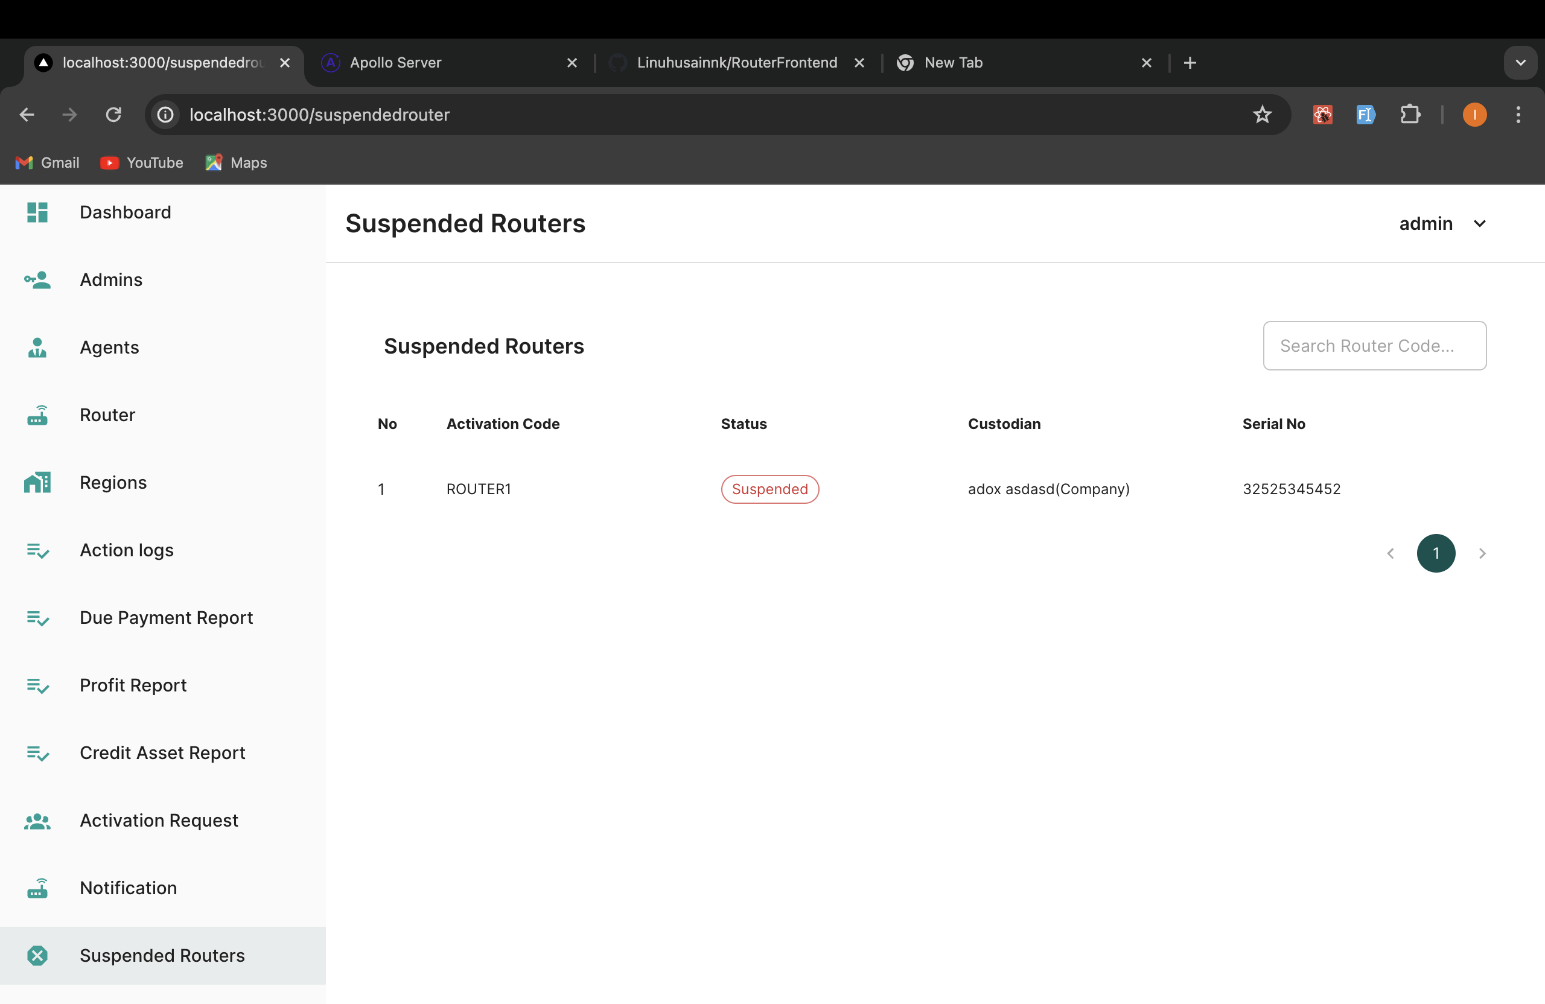Open Chrome's three-dot menu
Image resolution: width=1545 pixels, height=1004 pixels.
point(1518,115)
